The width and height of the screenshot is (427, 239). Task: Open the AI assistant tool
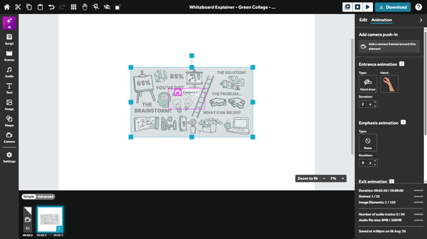(10, 23)
